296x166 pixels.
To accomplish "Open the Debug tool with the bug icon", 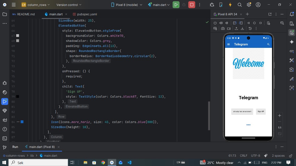I will point(4,83).
